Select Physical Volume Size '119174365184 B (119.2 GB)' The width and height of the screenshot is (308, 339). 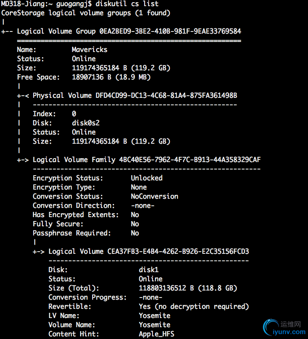point(121,142)
